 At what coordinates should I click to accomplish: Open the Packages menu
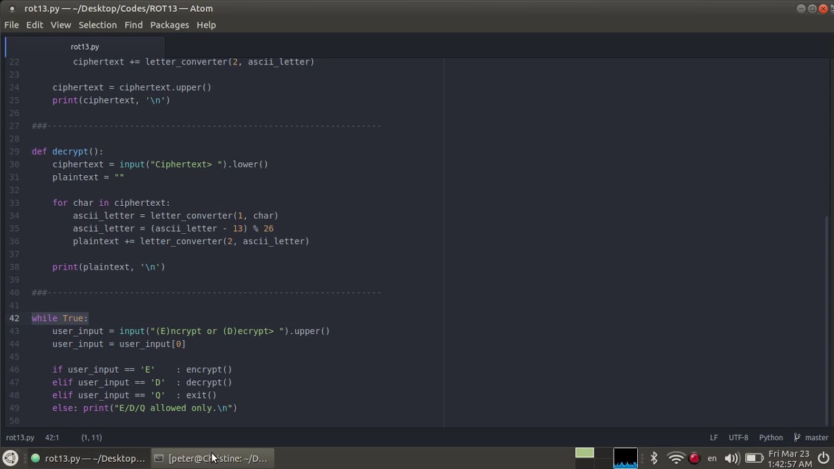click(x=169, y=25)
